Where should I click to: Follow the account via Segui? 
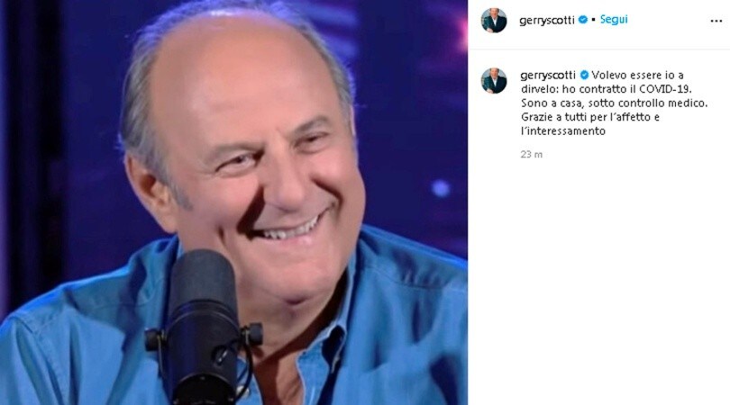tap(614, 20)
